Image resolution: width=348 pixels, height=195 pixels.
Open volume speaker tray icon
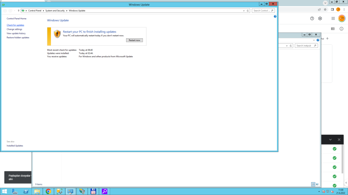[332, 192]
